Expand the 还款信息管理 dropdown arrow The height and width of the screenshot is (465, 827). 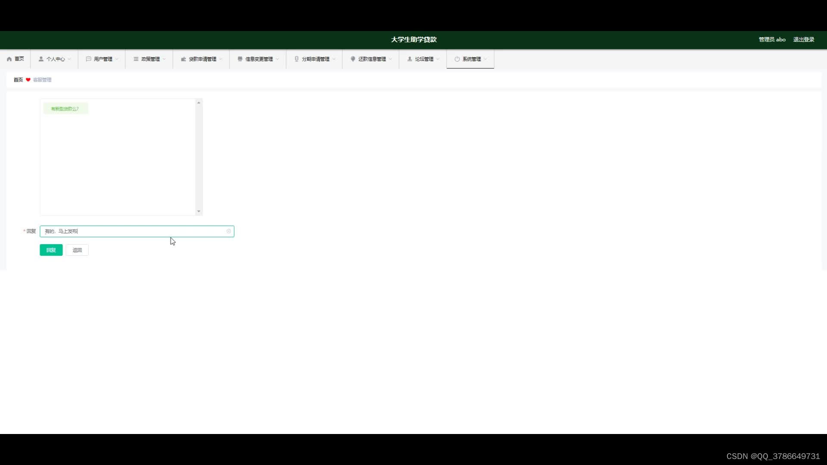391,59
